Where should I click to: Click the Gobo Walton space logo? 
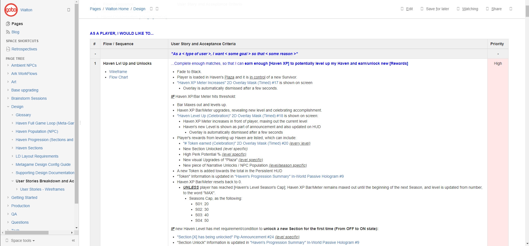click(x=11, y=10)
